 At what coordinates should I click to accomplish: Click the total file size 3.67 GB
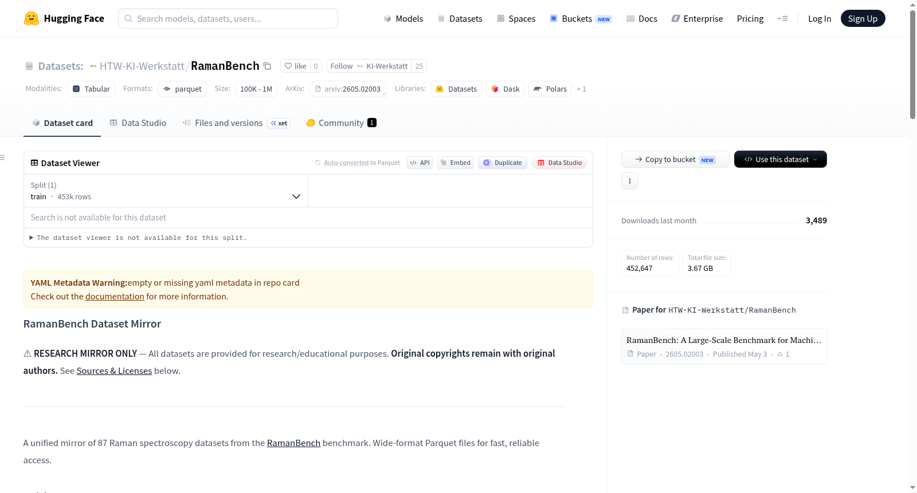(x=700, y=268)
